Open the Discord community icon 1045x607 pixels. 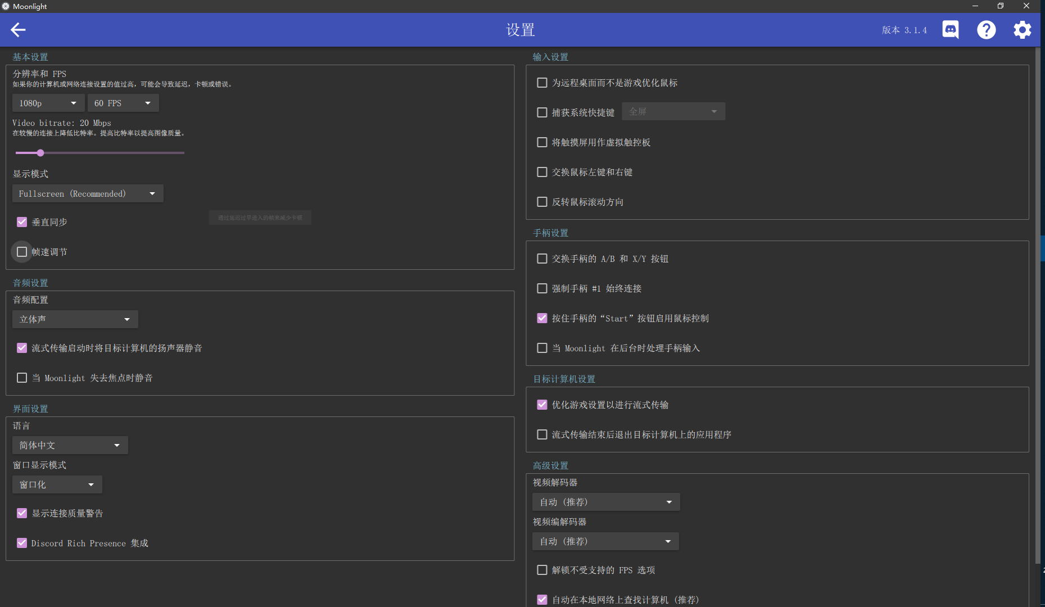click(x=951, y=30)
